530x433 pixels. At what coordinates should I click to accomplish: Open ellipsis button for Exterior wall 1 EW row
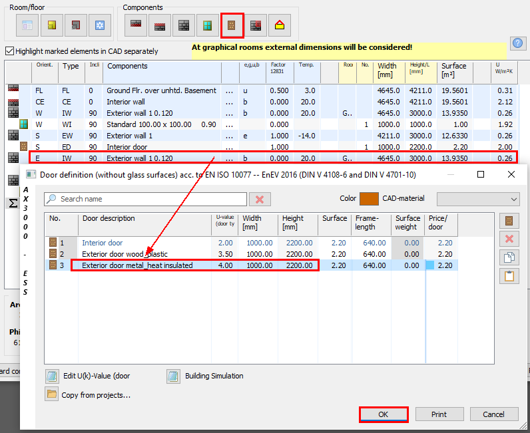pyautogui.click(x=229, y=136)
